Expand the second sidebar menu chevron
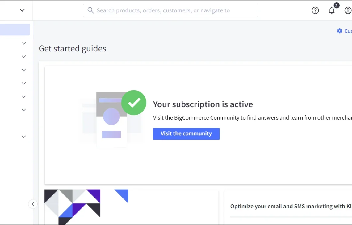352x225 pixels. click(23, 57)
